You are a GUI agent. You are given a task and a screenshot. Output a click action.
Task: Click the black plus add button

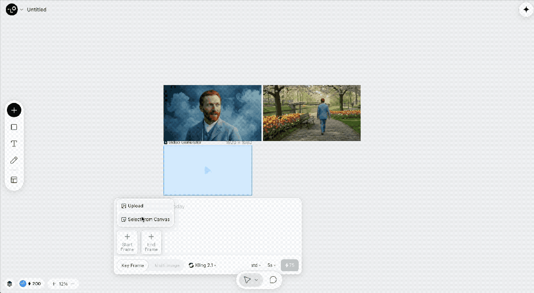point(14,110)
